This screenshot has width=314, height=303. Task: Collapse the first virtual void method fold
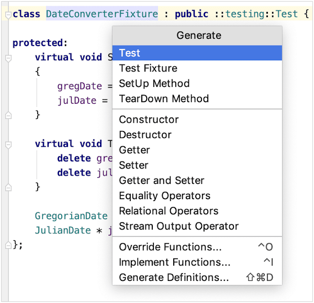8,58
